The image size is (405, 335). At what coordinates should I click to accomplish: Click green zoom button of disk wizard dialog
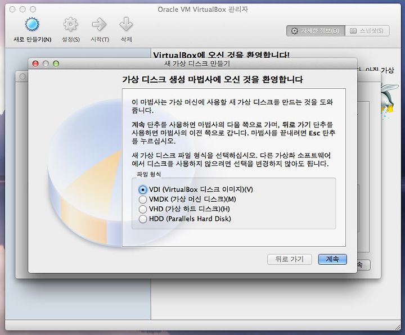[56, 64]
